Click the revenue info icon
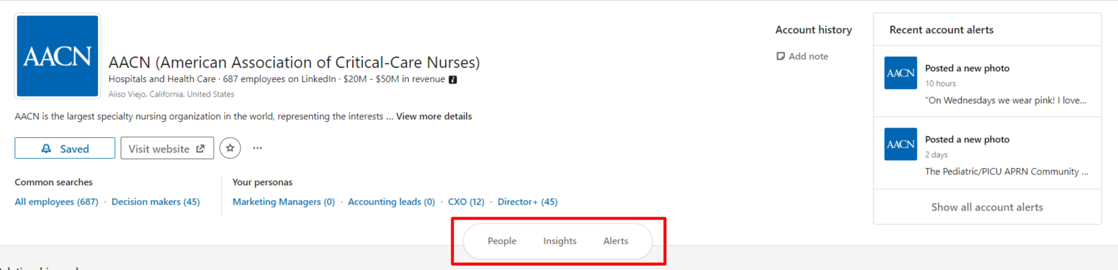 click(453, 80)
